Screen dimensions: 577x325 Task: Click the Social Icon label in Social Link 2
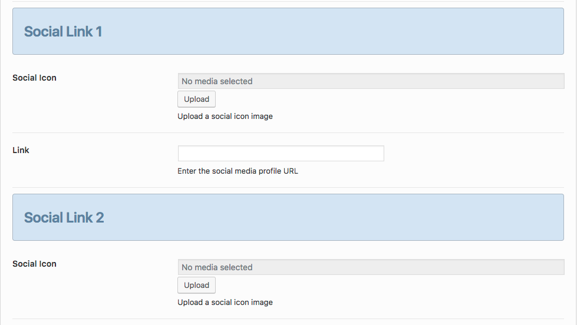click(34, 264)
